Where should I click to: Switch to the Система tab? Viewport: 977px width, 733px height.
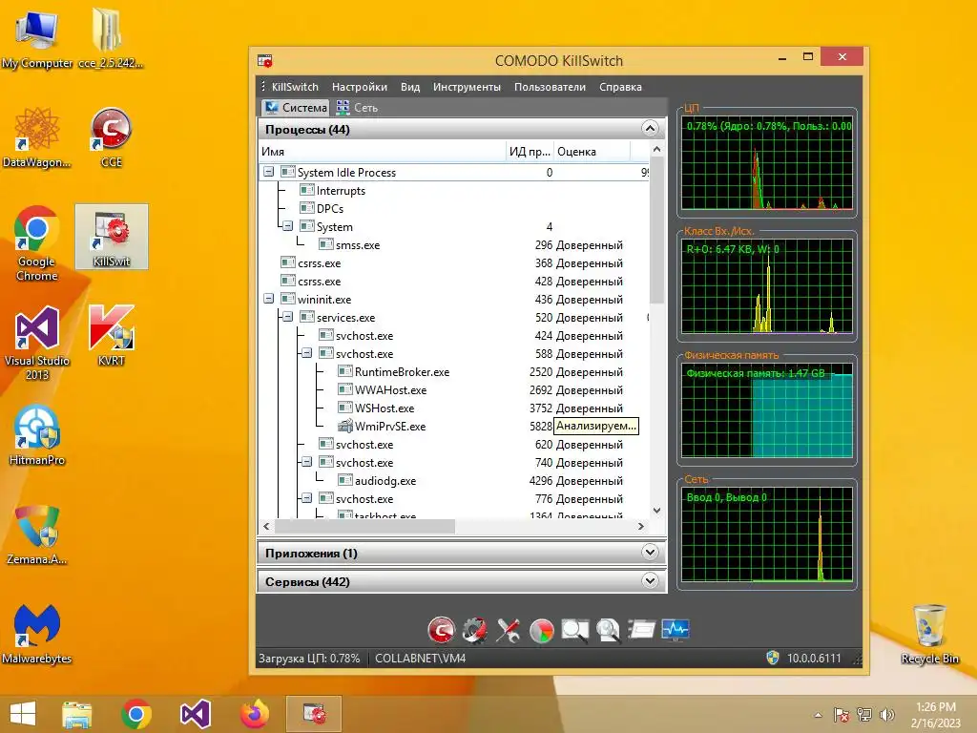coord(296,108)
